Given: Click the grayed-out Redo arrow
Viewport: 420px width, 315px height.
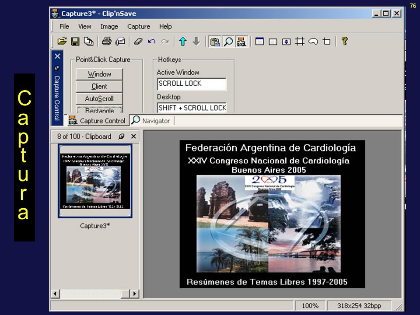Looking at the screenshot, I should coord(165,41).
